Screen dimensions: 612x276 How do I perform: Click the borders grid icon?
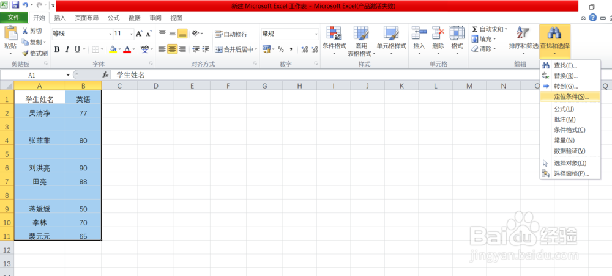pos(95,49)
